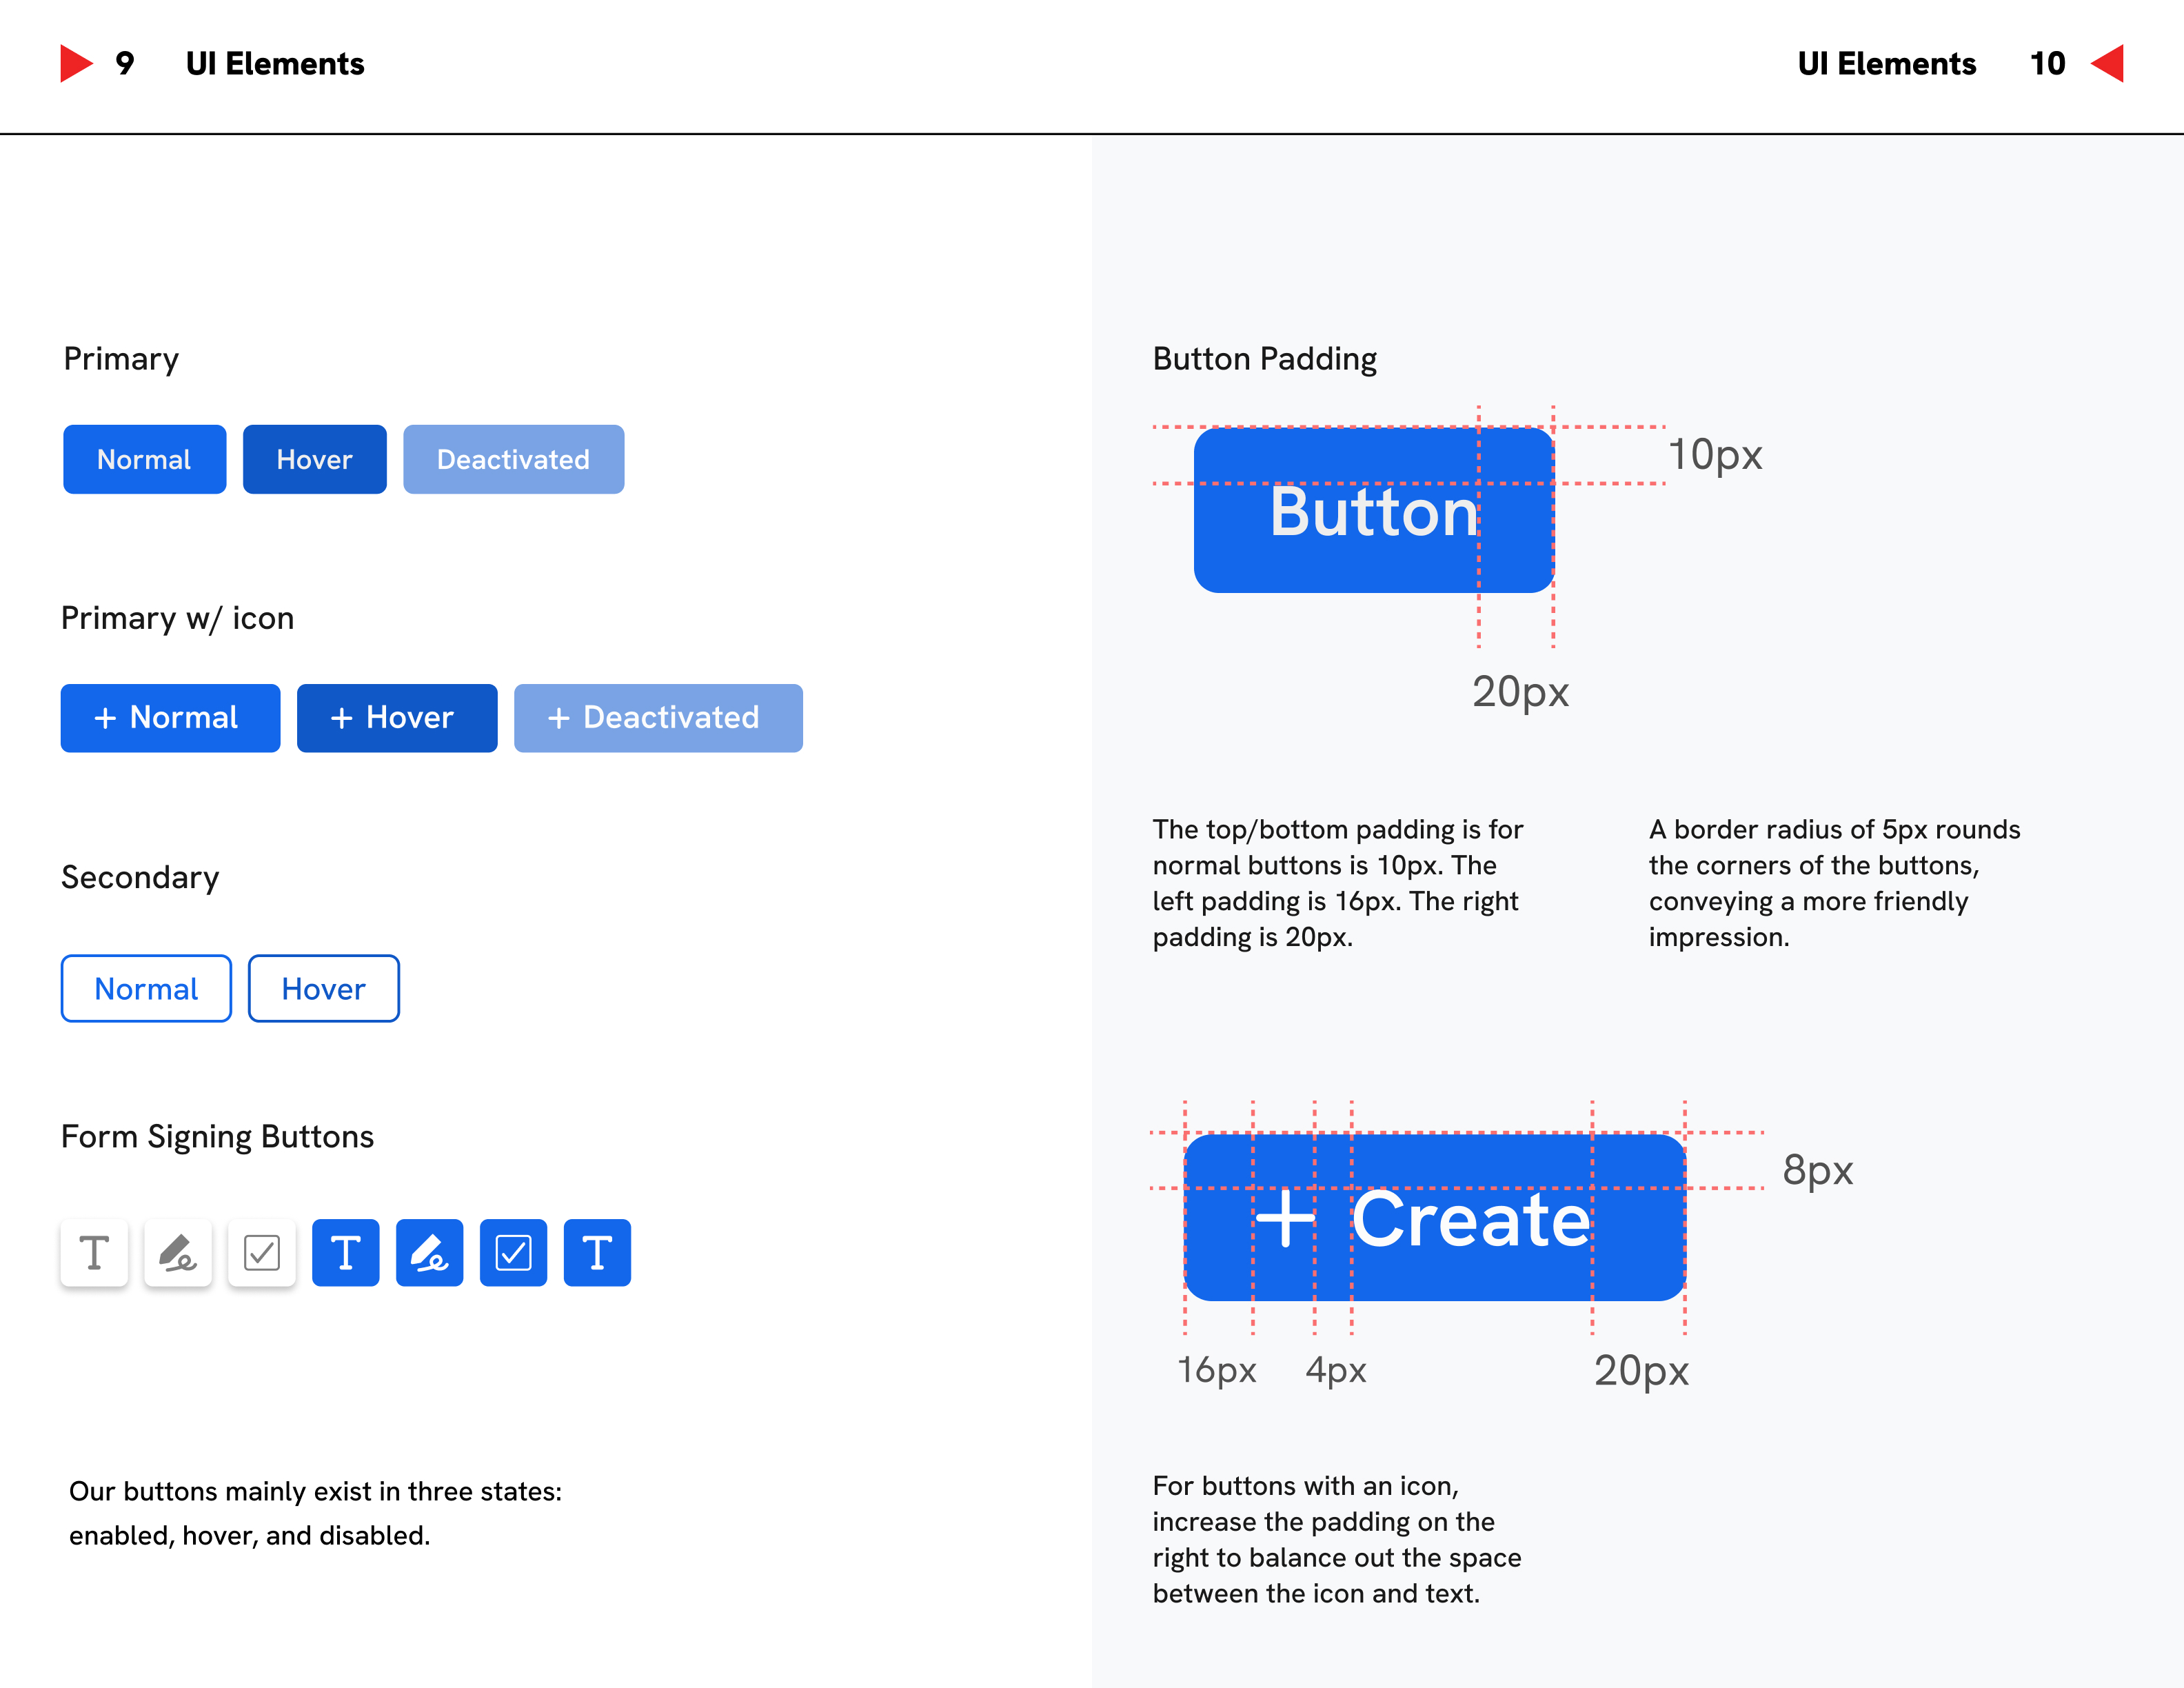Click the large blue 'Button' example

(1373, 510)
